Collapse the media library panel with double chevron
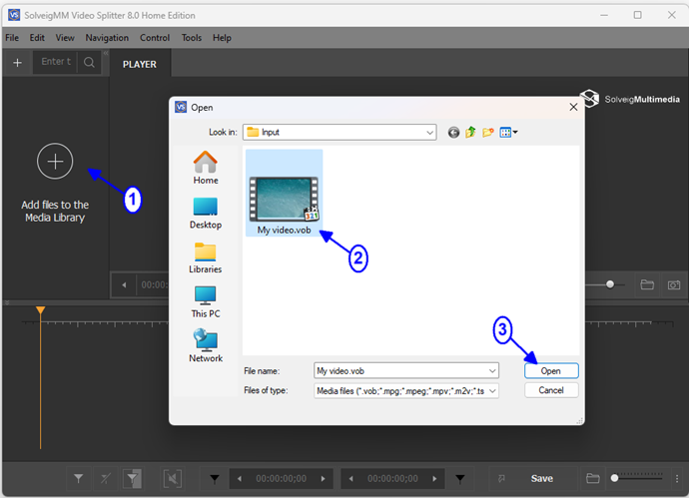This screenshot has height=498, width=689. (x=106, y=53)
